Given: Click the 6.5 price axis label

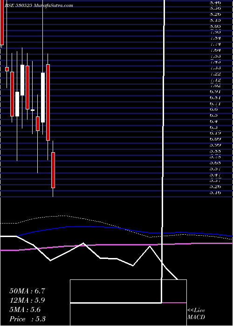Looking at the screenshot, I should (x=213, y=115).
